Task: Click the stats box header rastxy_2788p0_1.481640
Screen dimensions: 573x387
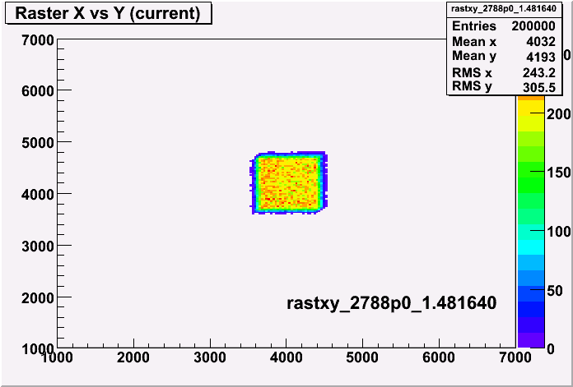Action: click(x=505, y=9)
